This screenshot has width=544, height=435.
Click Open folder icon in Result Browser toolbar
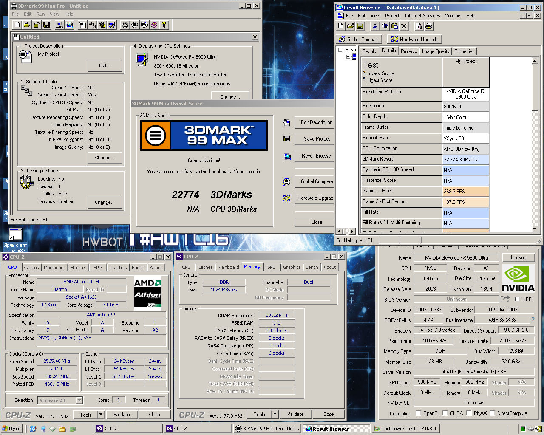[350, 26]
